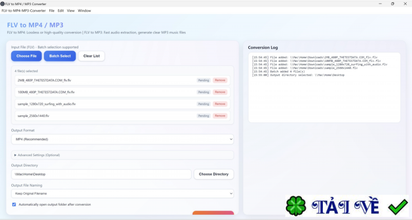Click log line 'Output directory selected'
Image resolution: width=412 pixels, height=220 pixels.
click(x=298, y=75)
